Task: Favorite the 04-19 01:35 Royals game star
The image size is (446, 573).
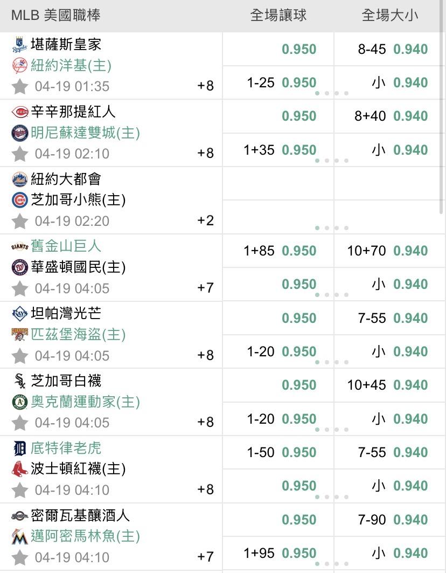Action: coord(20,86)
